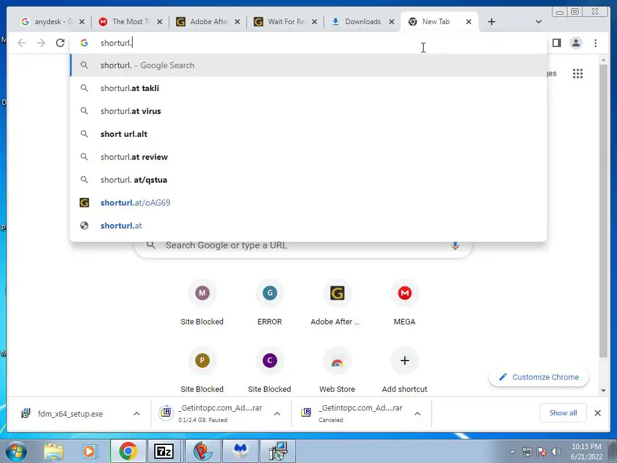This screenshot has width=617, height=463.
Task: Choose the 'shorturl.at review' suggestion
Action: click(308, 157)
